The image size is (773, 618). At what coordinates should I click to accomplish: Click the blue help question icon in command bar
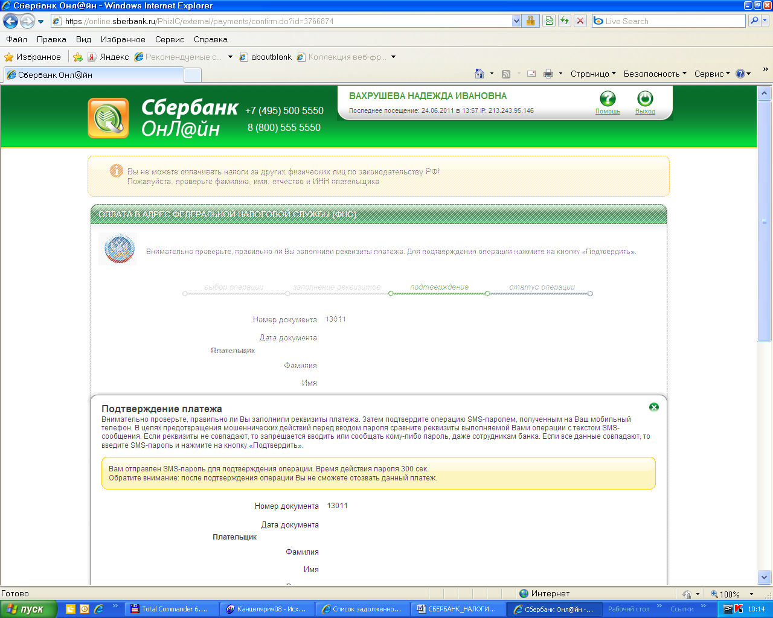(740, 74)
